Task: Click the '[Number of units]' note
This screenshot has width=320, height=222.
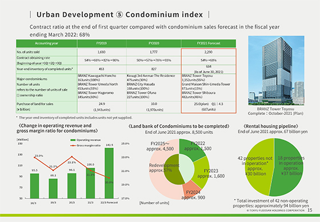Action: (x=154, y=203)
